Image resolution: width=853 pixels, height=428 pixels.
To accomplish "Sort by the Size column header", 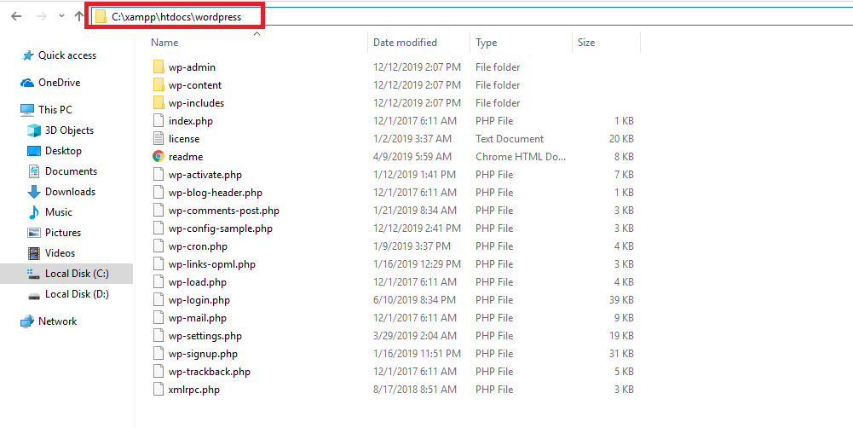I will pos(586,43).
